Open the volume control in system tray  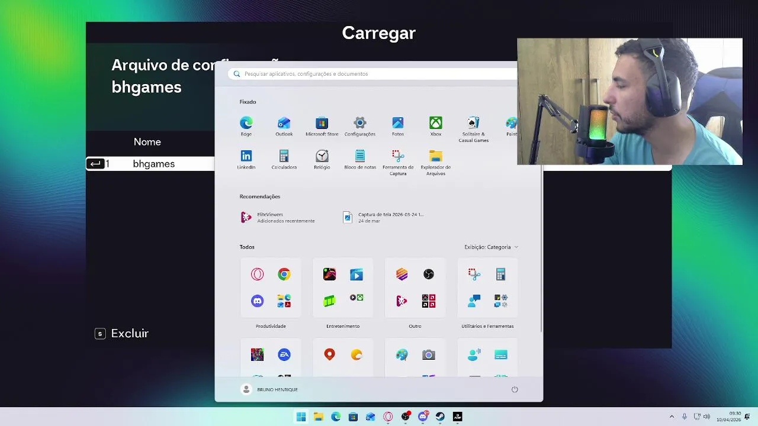pyautogui.click(x=706, y=417)
